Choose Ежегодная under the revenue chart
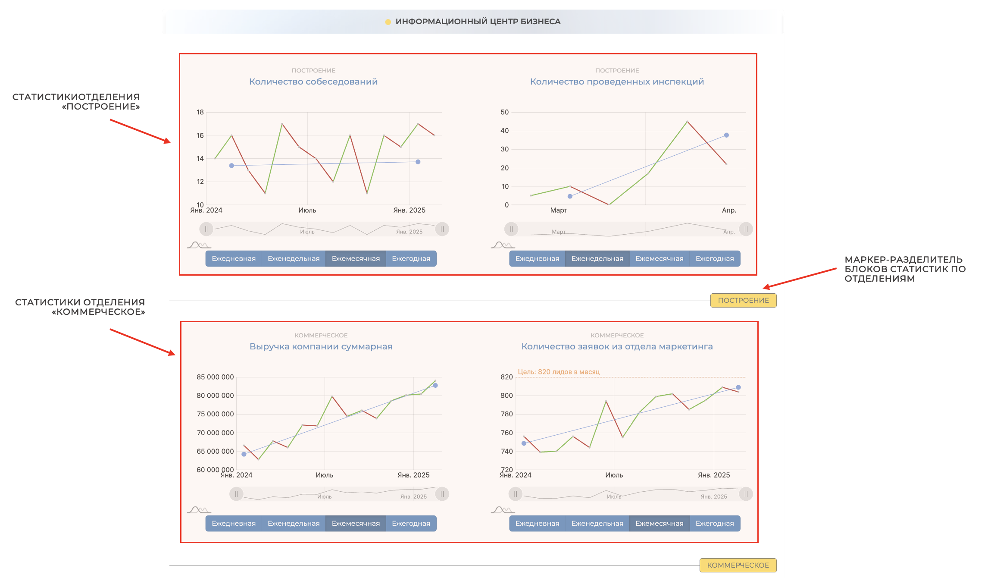994x578 pixels. pos(411,524)
